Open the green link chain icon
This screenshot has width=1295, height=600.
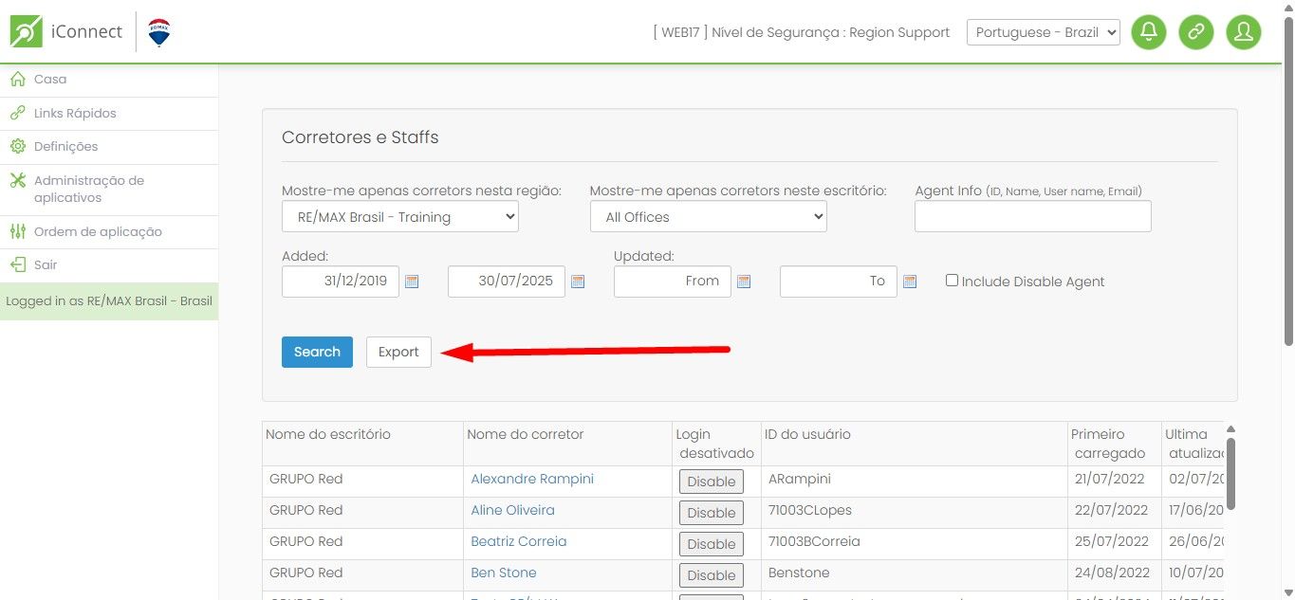1196,32
